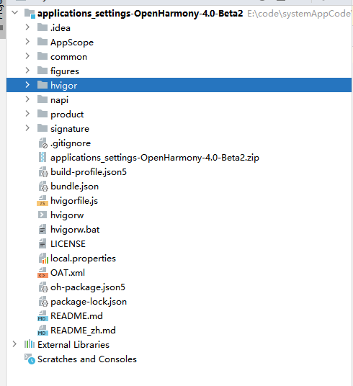
Task: Expand the AppScope folder
Action: pyautogui.click(x=27, y=42)
